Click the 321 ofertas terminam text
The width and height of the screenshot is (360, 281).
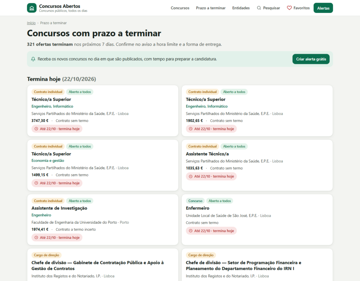tap(50, 44)
